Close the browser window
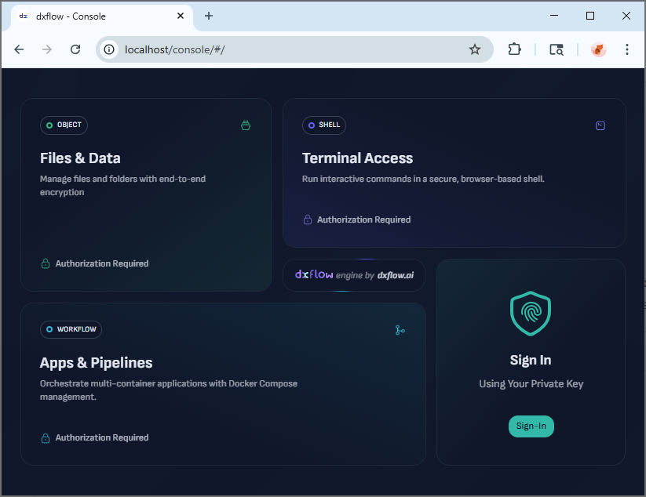The height and width of the screenshot is (497, 646). point(626,16)
